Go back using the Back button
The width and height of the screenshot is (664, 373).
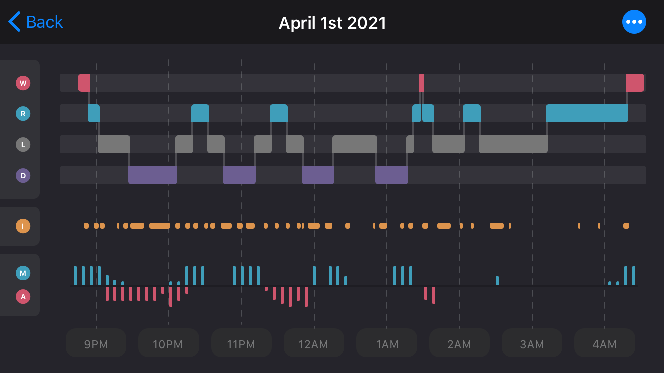tap(36, 22)
